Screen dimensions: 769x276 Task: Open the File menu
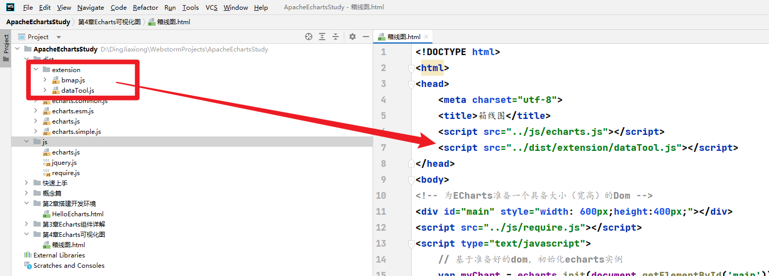(x=28, y=7)
